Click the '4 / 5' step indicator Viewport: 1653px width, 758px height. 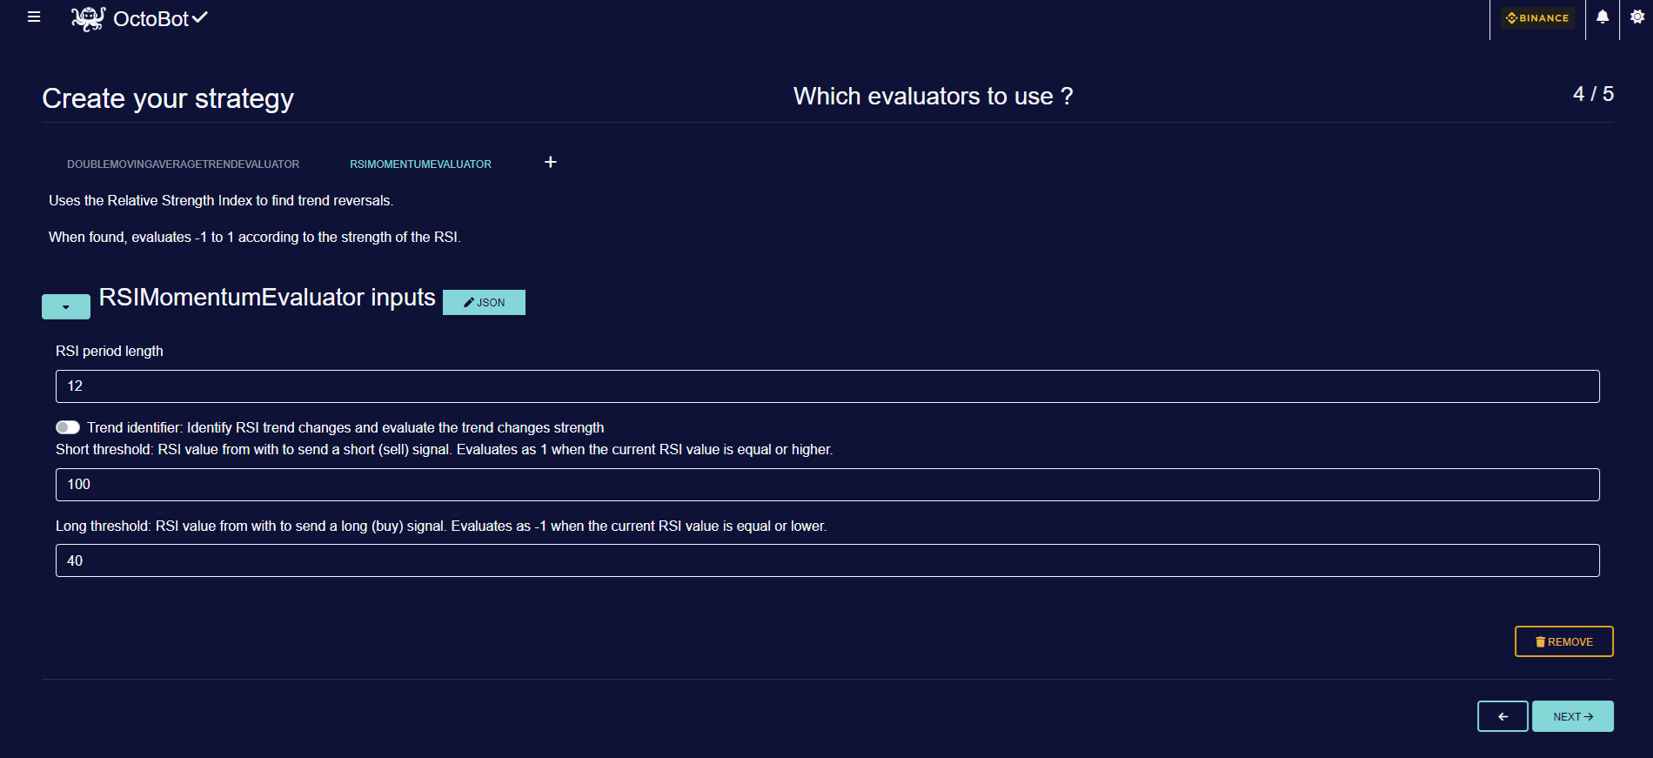(1593, 94)
